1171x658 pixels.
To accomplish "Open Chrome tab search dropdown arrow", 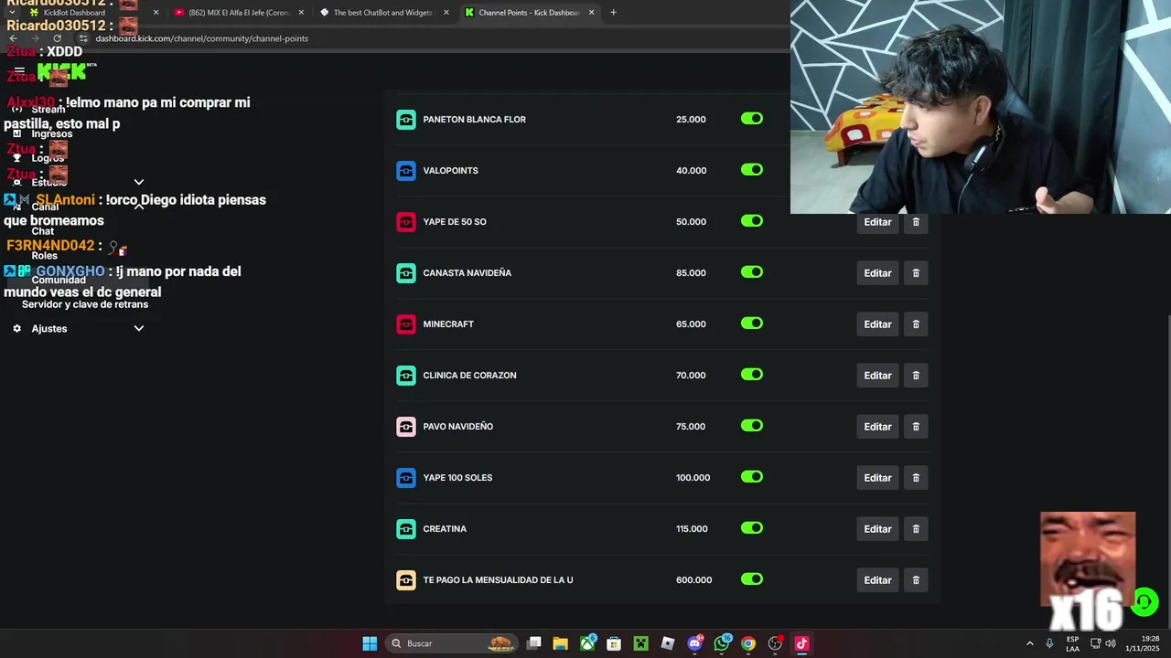I will [x=12, y=13].
